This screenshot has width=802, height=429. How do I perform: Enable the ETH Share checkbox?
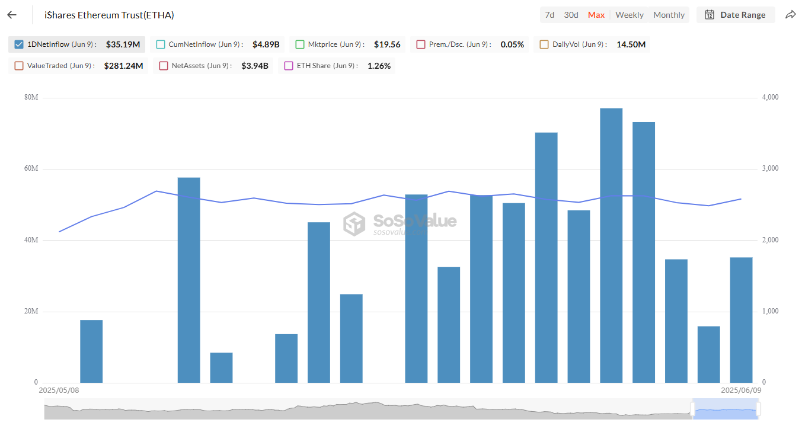click(289, 66)
